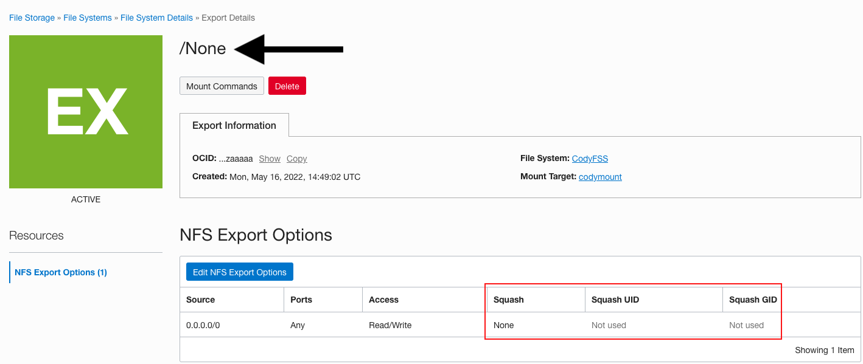Image resolution: width=863 pixels, height=364 pixels.
Task: Show the full OCID value
Action: click(270, 159)
